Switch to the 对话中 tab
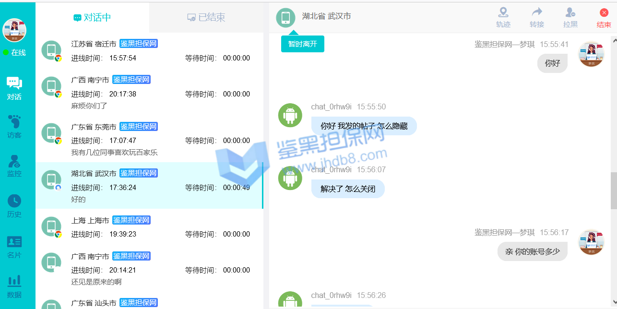Image resolution: width=617 pixels, height=309 pixels. click(x=92, y=17)
